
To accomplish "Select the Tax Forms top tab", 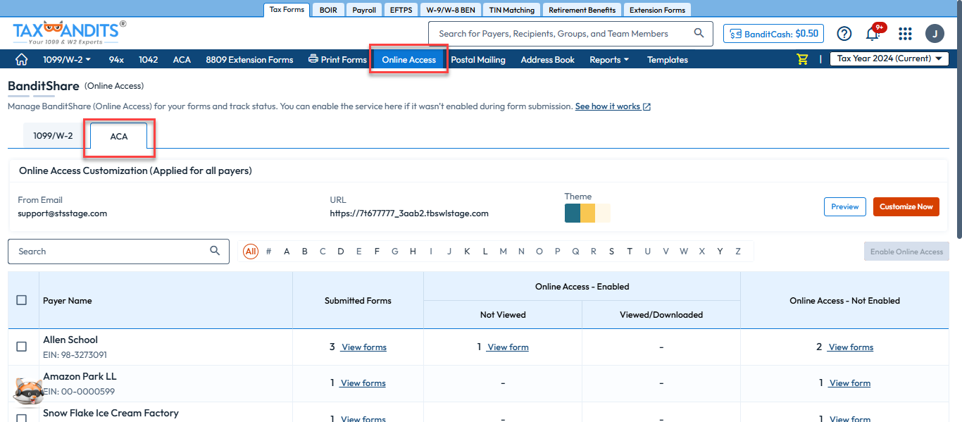I will tap(287, 10).
